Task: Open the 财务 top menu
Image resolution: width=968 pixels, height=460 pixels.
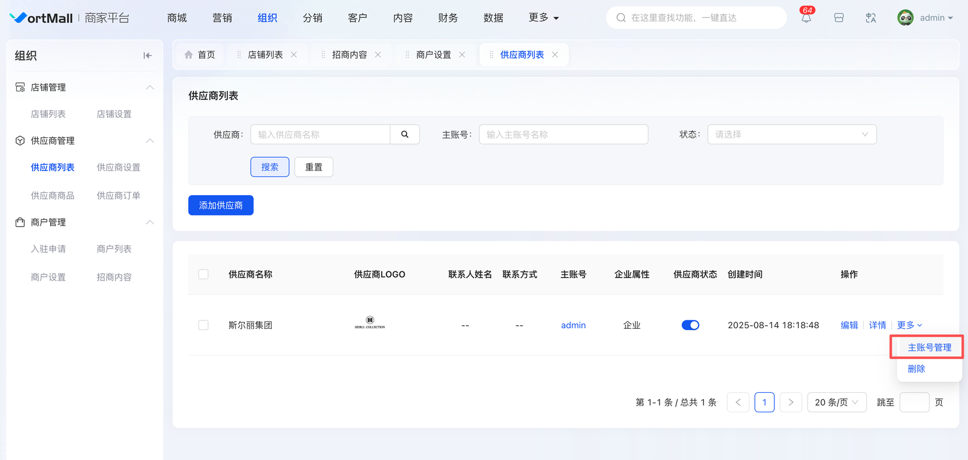Action: (x=448, y=18)
